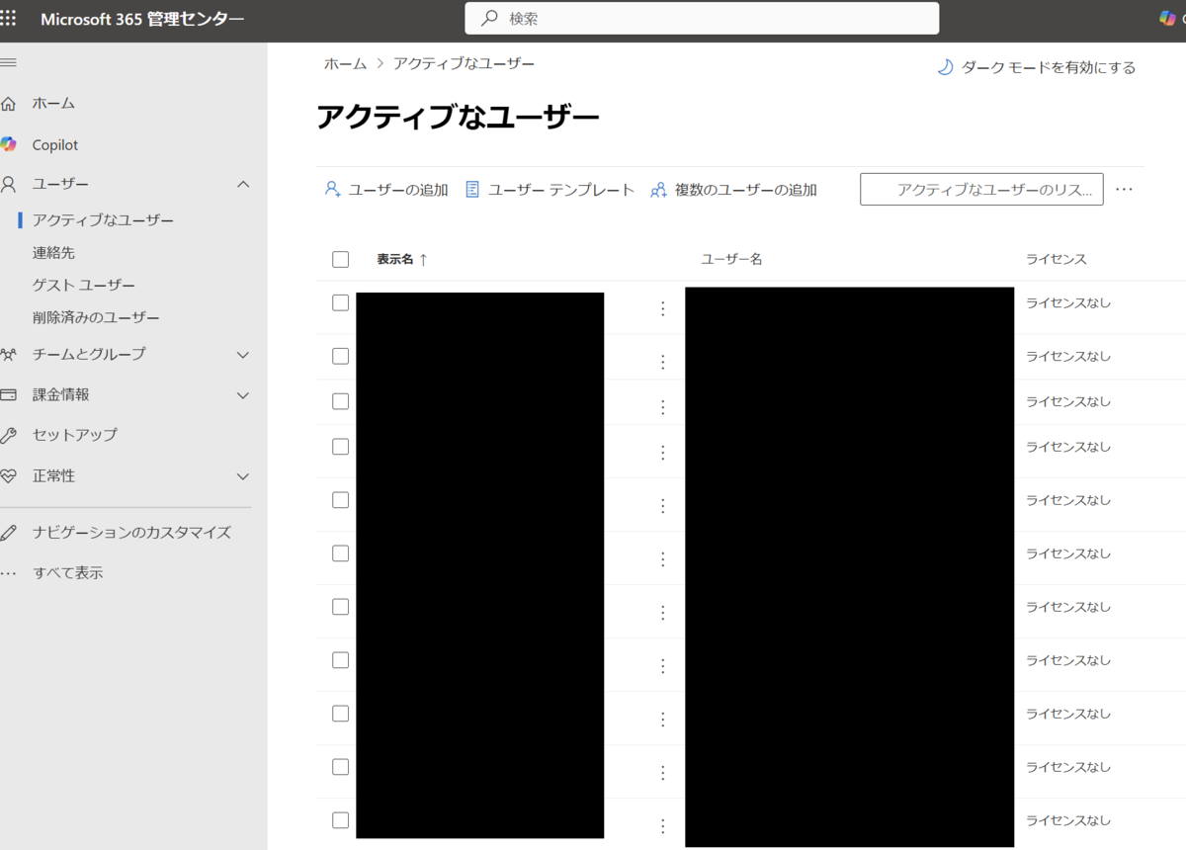Sort by the 表示名 up-arrow icon
1186x850 pixels.
pyautogui.click(x=423, y=260)
